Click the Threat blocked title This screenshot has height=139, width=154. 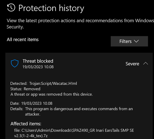coord(38,61)
